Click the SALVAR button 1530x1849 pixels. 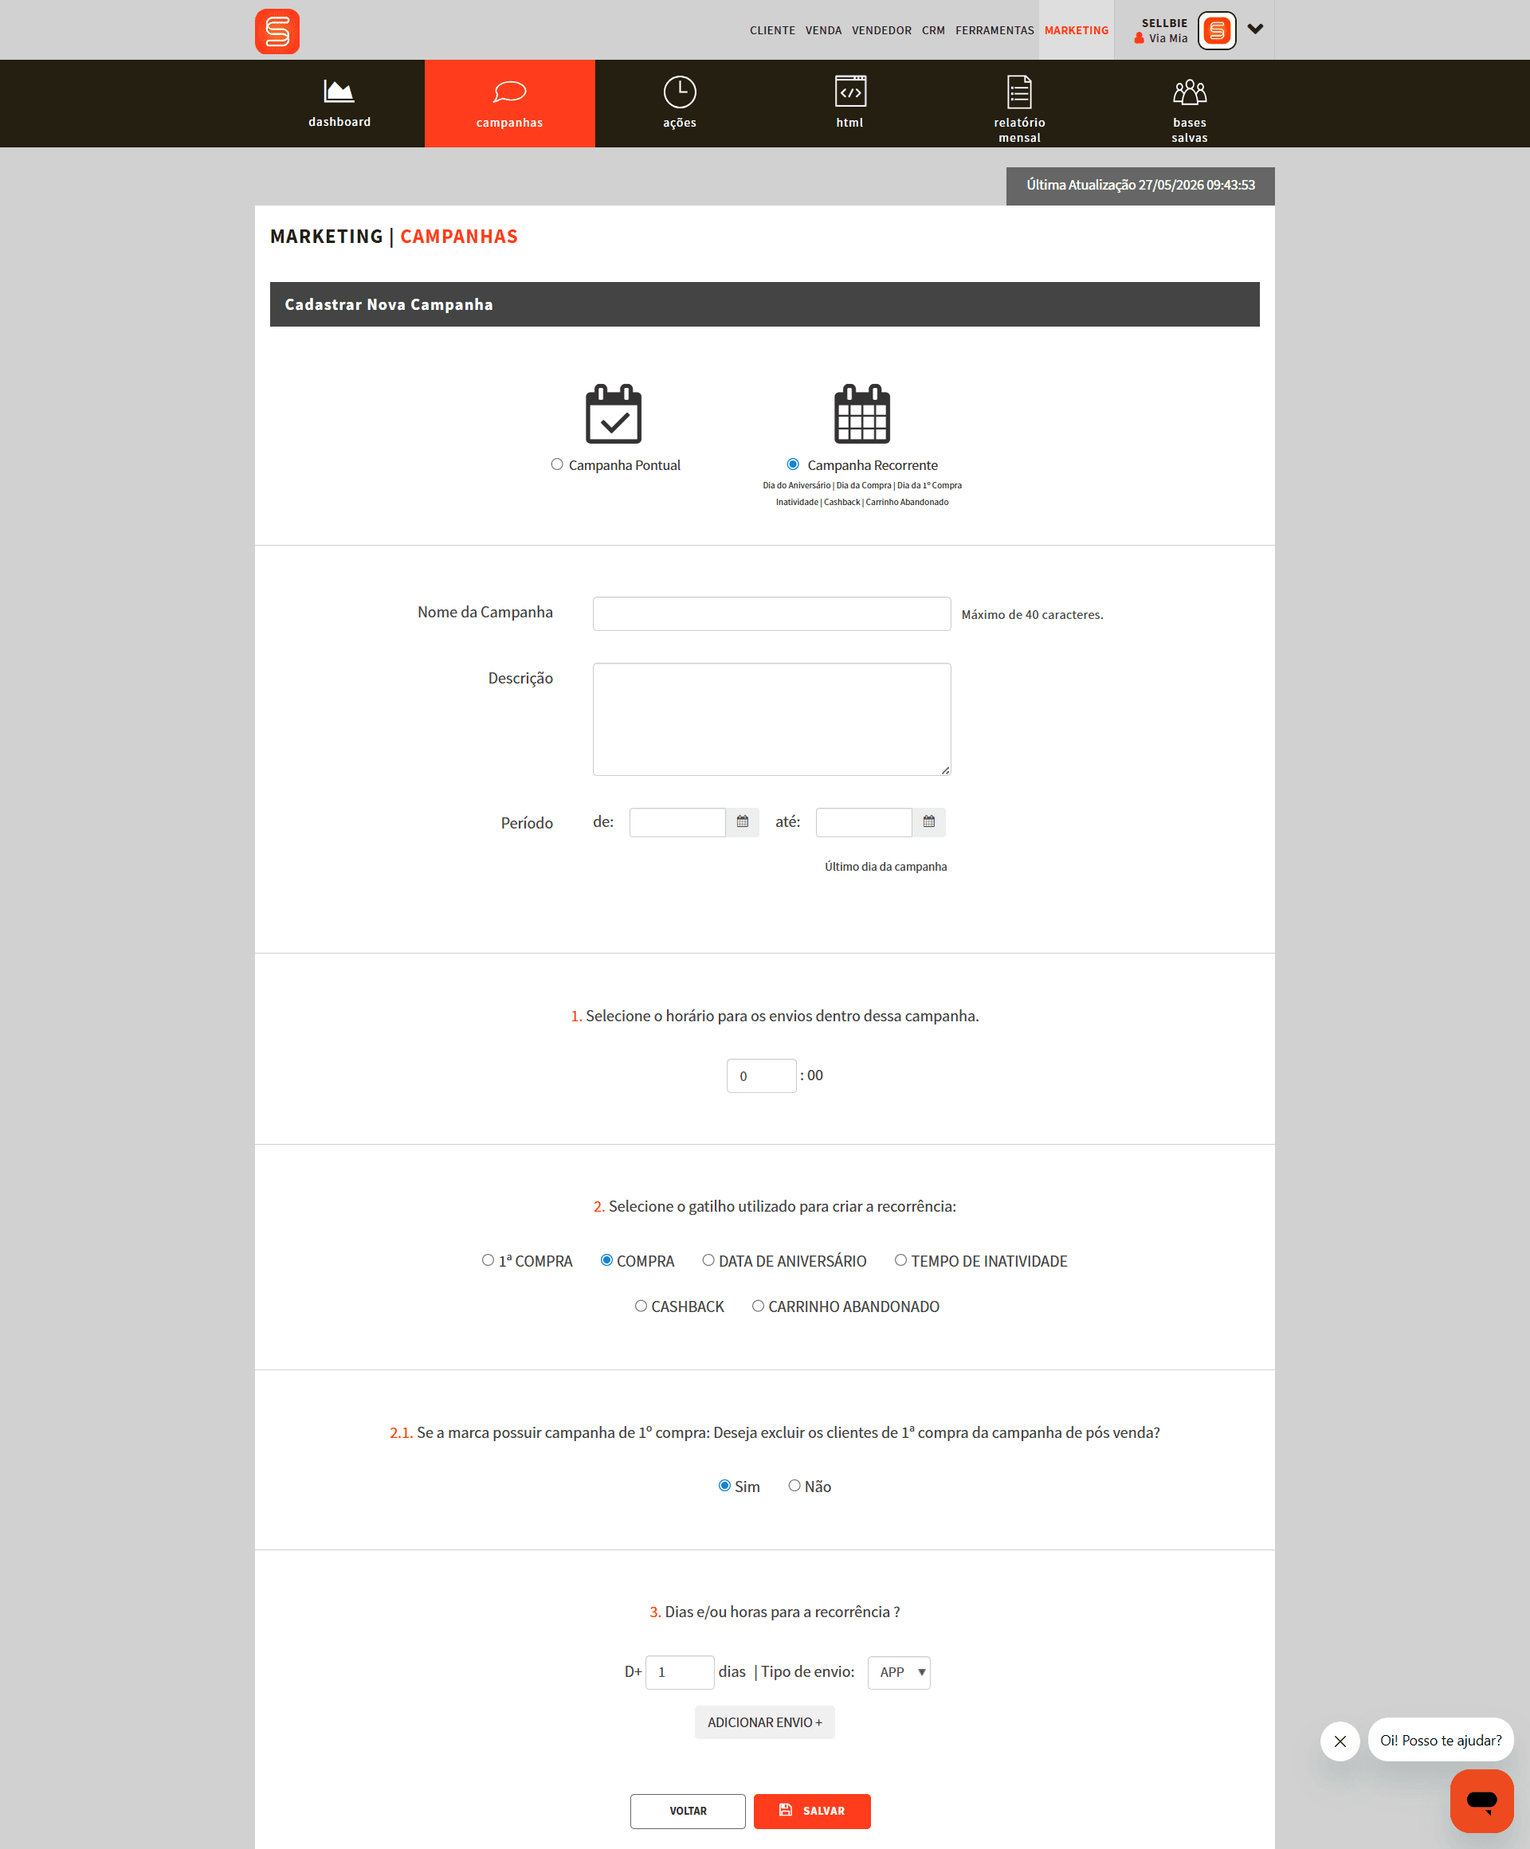point(812,1811)
